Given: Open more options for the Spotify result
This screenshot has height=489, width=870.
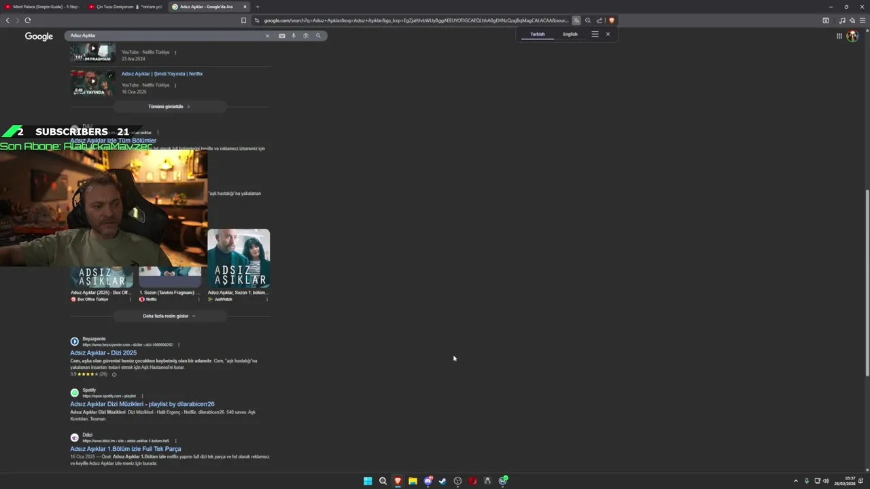Looking at the screenshot, I should coord(142,396).
